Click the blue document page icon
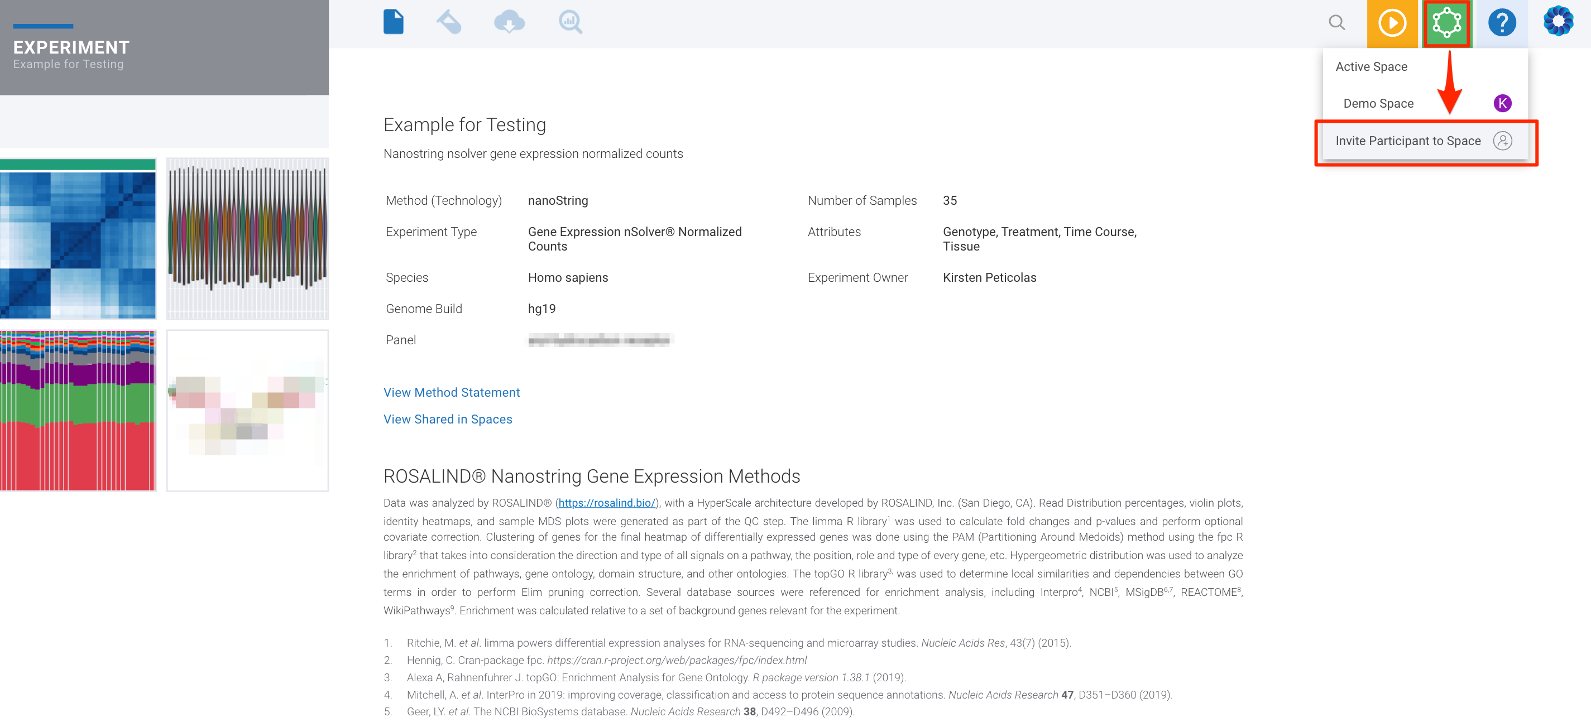This screenshot has width=1591, height=722. coord(394,22)
